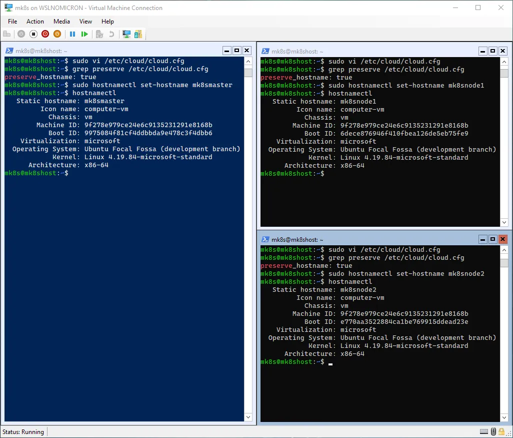Click the padlock icon in the status bar
The image size is (513, 438).
[502, 431]
